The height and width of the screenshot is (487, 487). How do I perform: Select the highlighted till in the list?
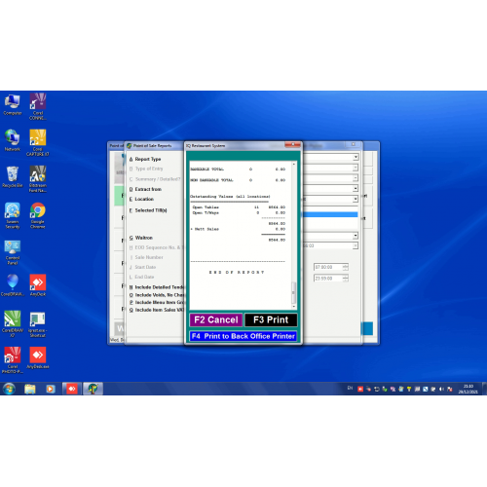pos(330,214)
